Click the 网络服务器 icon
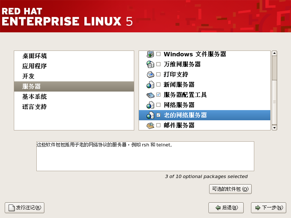This screenshot has width=291, height=218. coord(150,105)
